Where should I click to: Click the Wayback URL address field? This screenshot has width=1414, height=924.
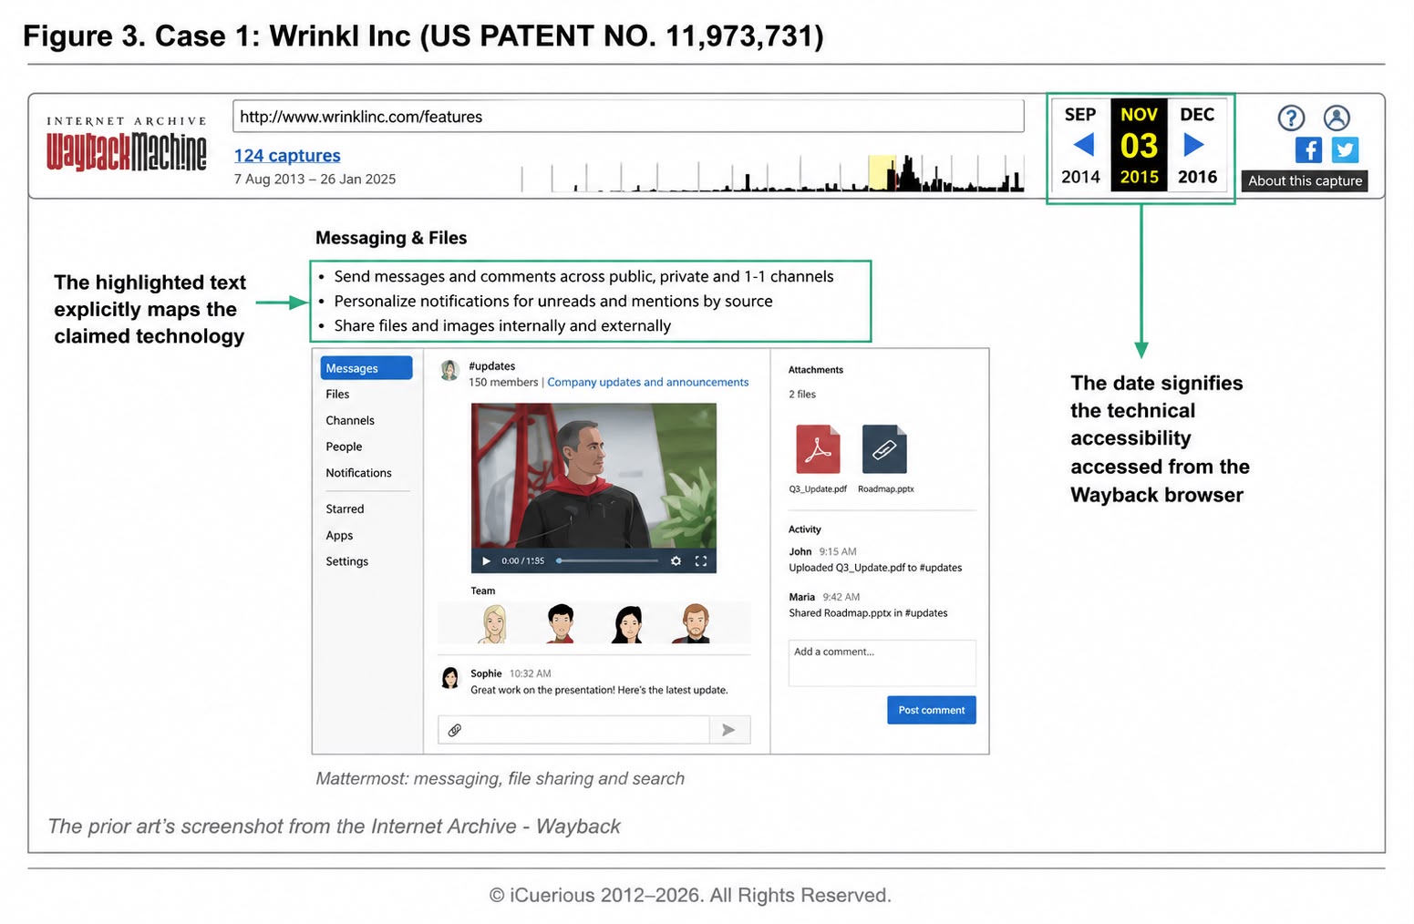pyautogui.click(x=628, y=117)
